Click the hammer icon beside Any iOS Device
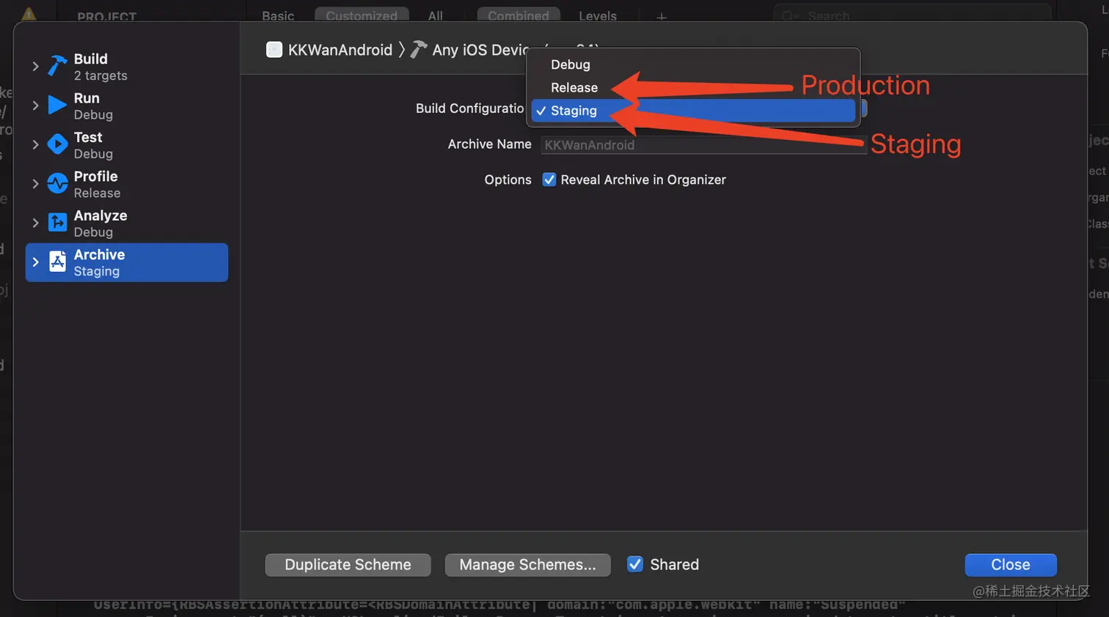The width and height of the screenshot is (1109, 617). [419, 49]
